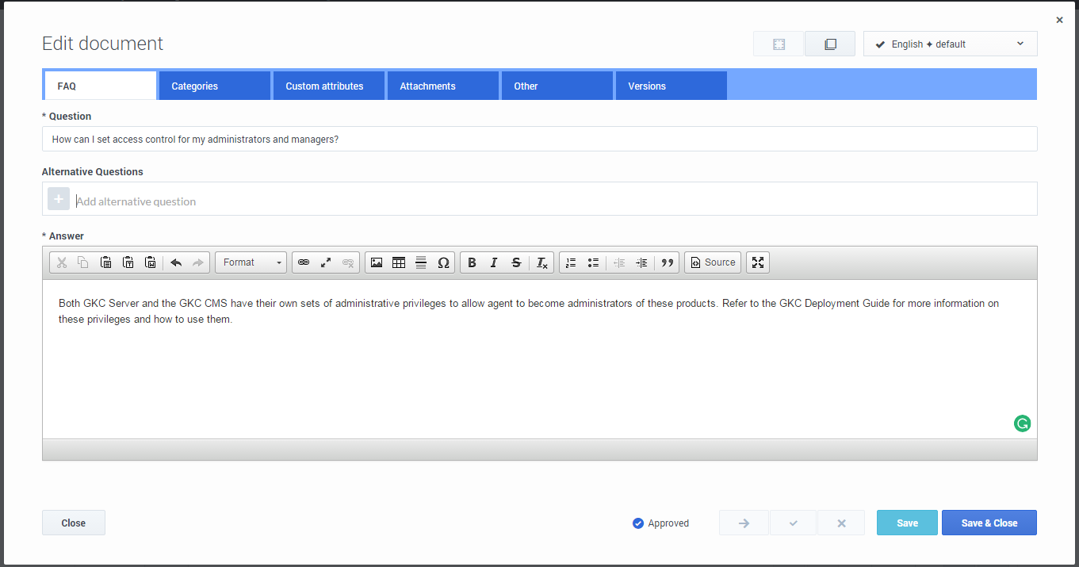Viewport: 1079px width, 567px height.
Task: Click the Insert Image icon in toolbar
Action: pos(377,262)
